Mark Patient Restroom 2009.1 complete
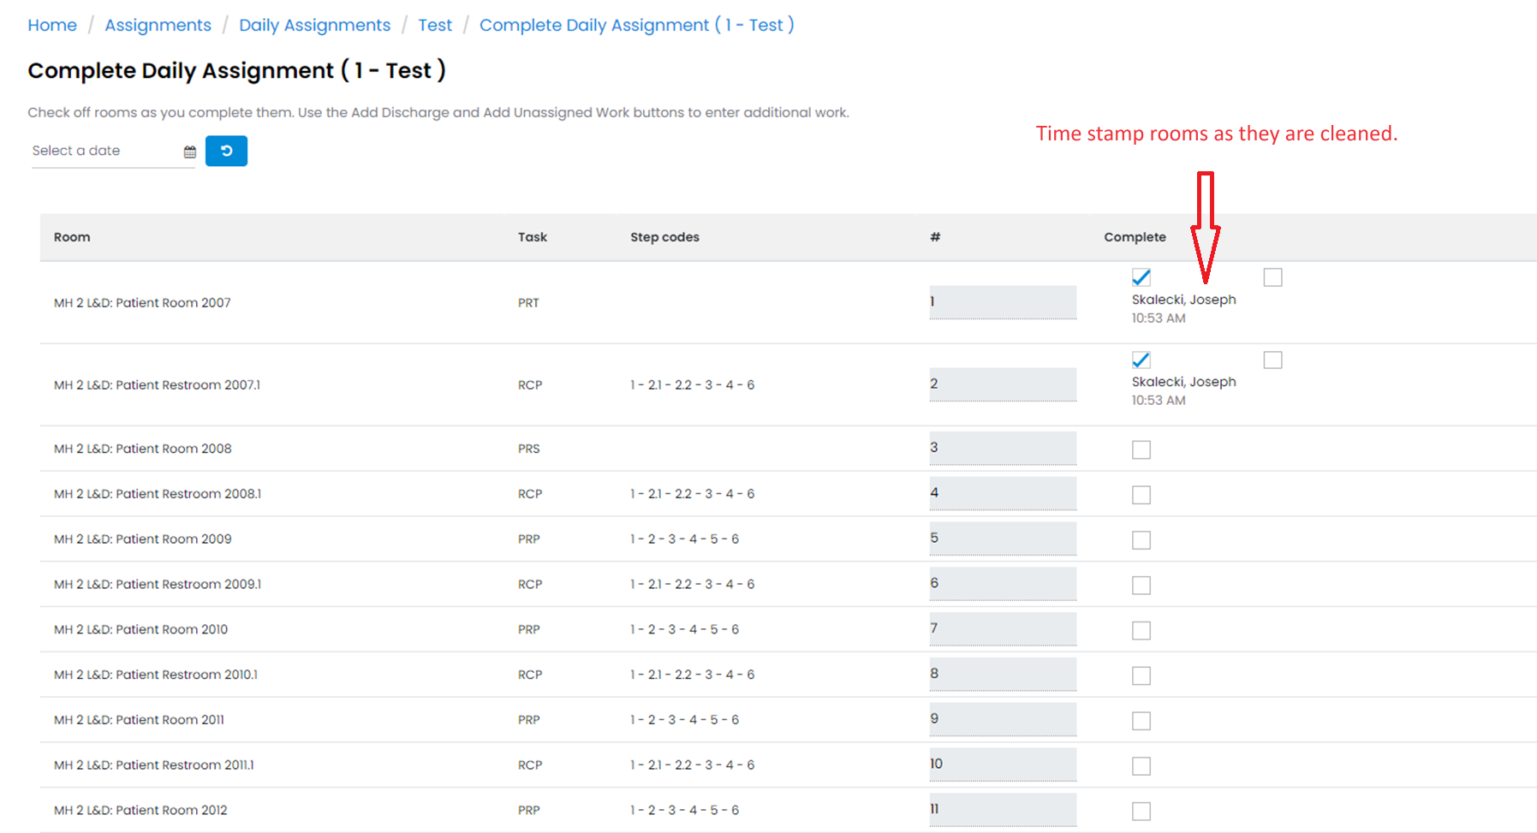The height and width of the screenshot is (833, 1537). (x=1141, y=586)
